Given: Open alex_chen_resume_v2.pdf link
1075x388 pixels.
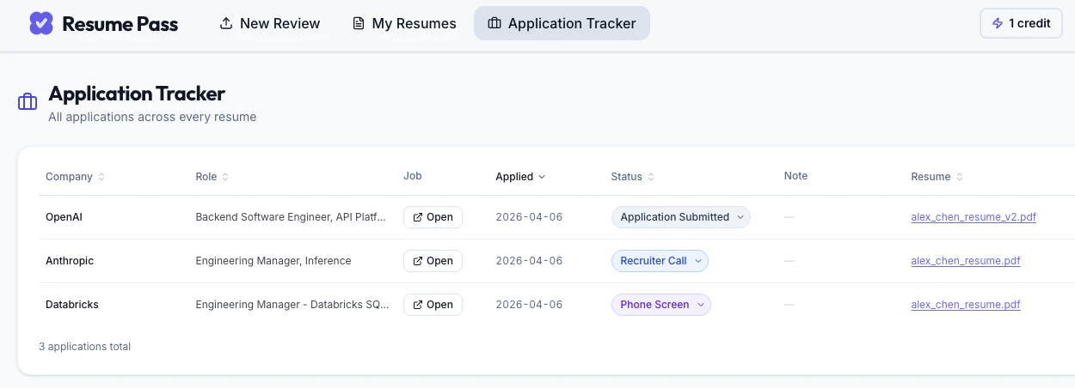Looking at the screenshot, I should tap(974, 217).
